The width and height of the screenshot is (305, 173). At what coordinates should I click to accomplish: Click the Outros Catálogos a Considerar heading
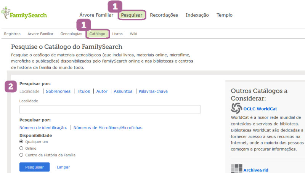(259, 95)
